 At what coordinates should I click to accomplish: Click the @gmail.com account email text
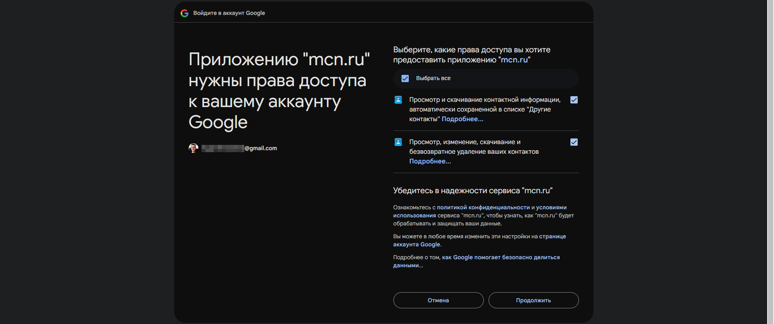point(239,149)
